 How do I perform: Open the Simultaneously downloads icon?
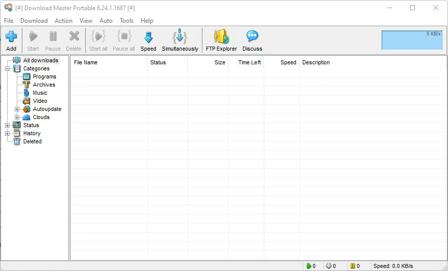tap(180, 36)
